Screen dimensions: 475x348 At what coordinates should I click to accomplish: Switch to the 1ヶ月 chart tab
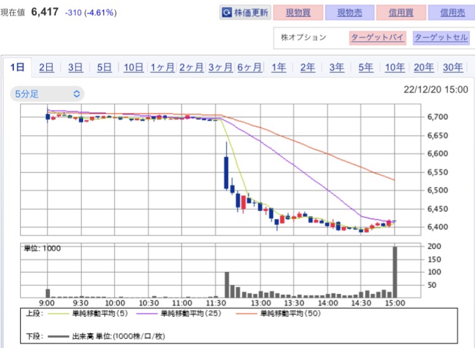162,67
